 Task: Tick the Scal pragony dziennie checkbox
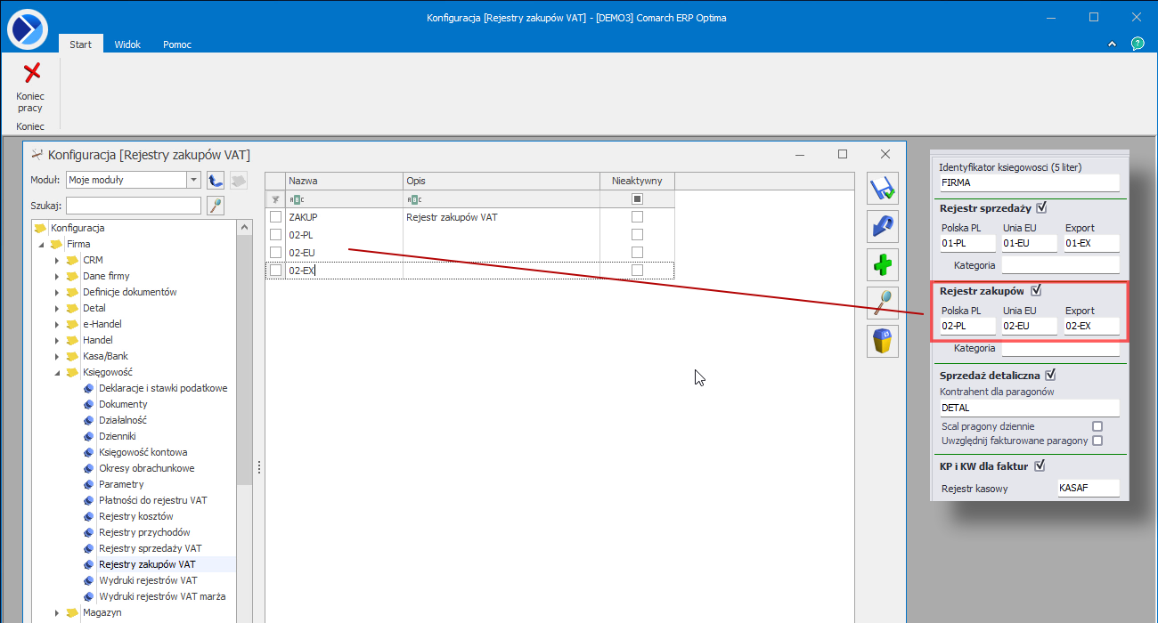point(1097,426)
